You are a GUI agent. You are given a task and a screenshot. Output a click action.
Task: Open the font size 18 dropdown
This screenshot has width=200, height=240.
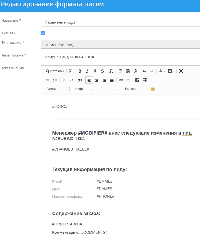pos(109,89)
